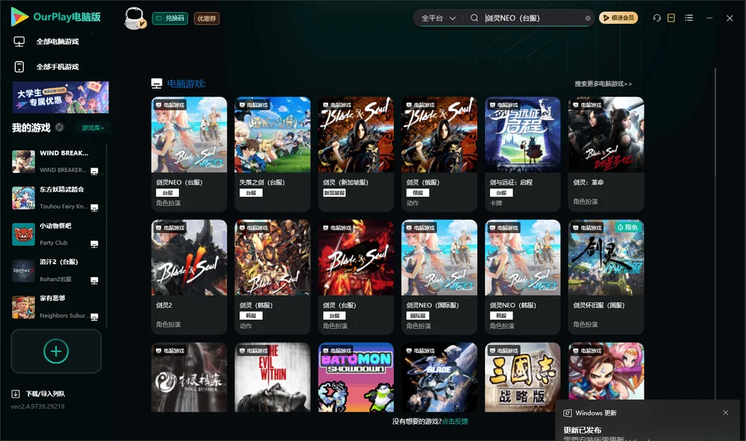Expand the 全平台 platform dropdown
The width and height of the screenshot is (746, 441).
[438, 18]
